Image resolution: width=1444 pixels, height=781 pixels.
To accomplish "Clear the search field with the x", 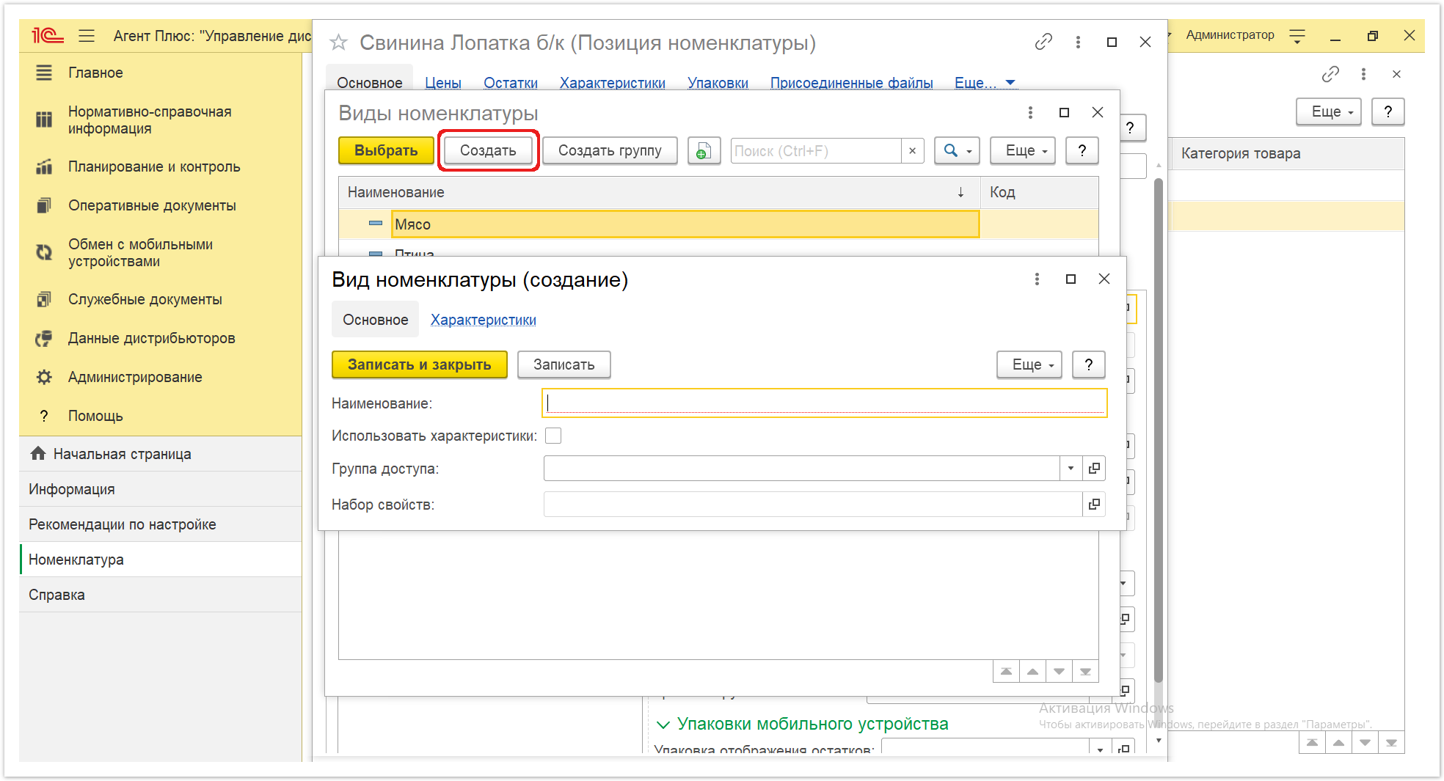I will tap(912, 150).
